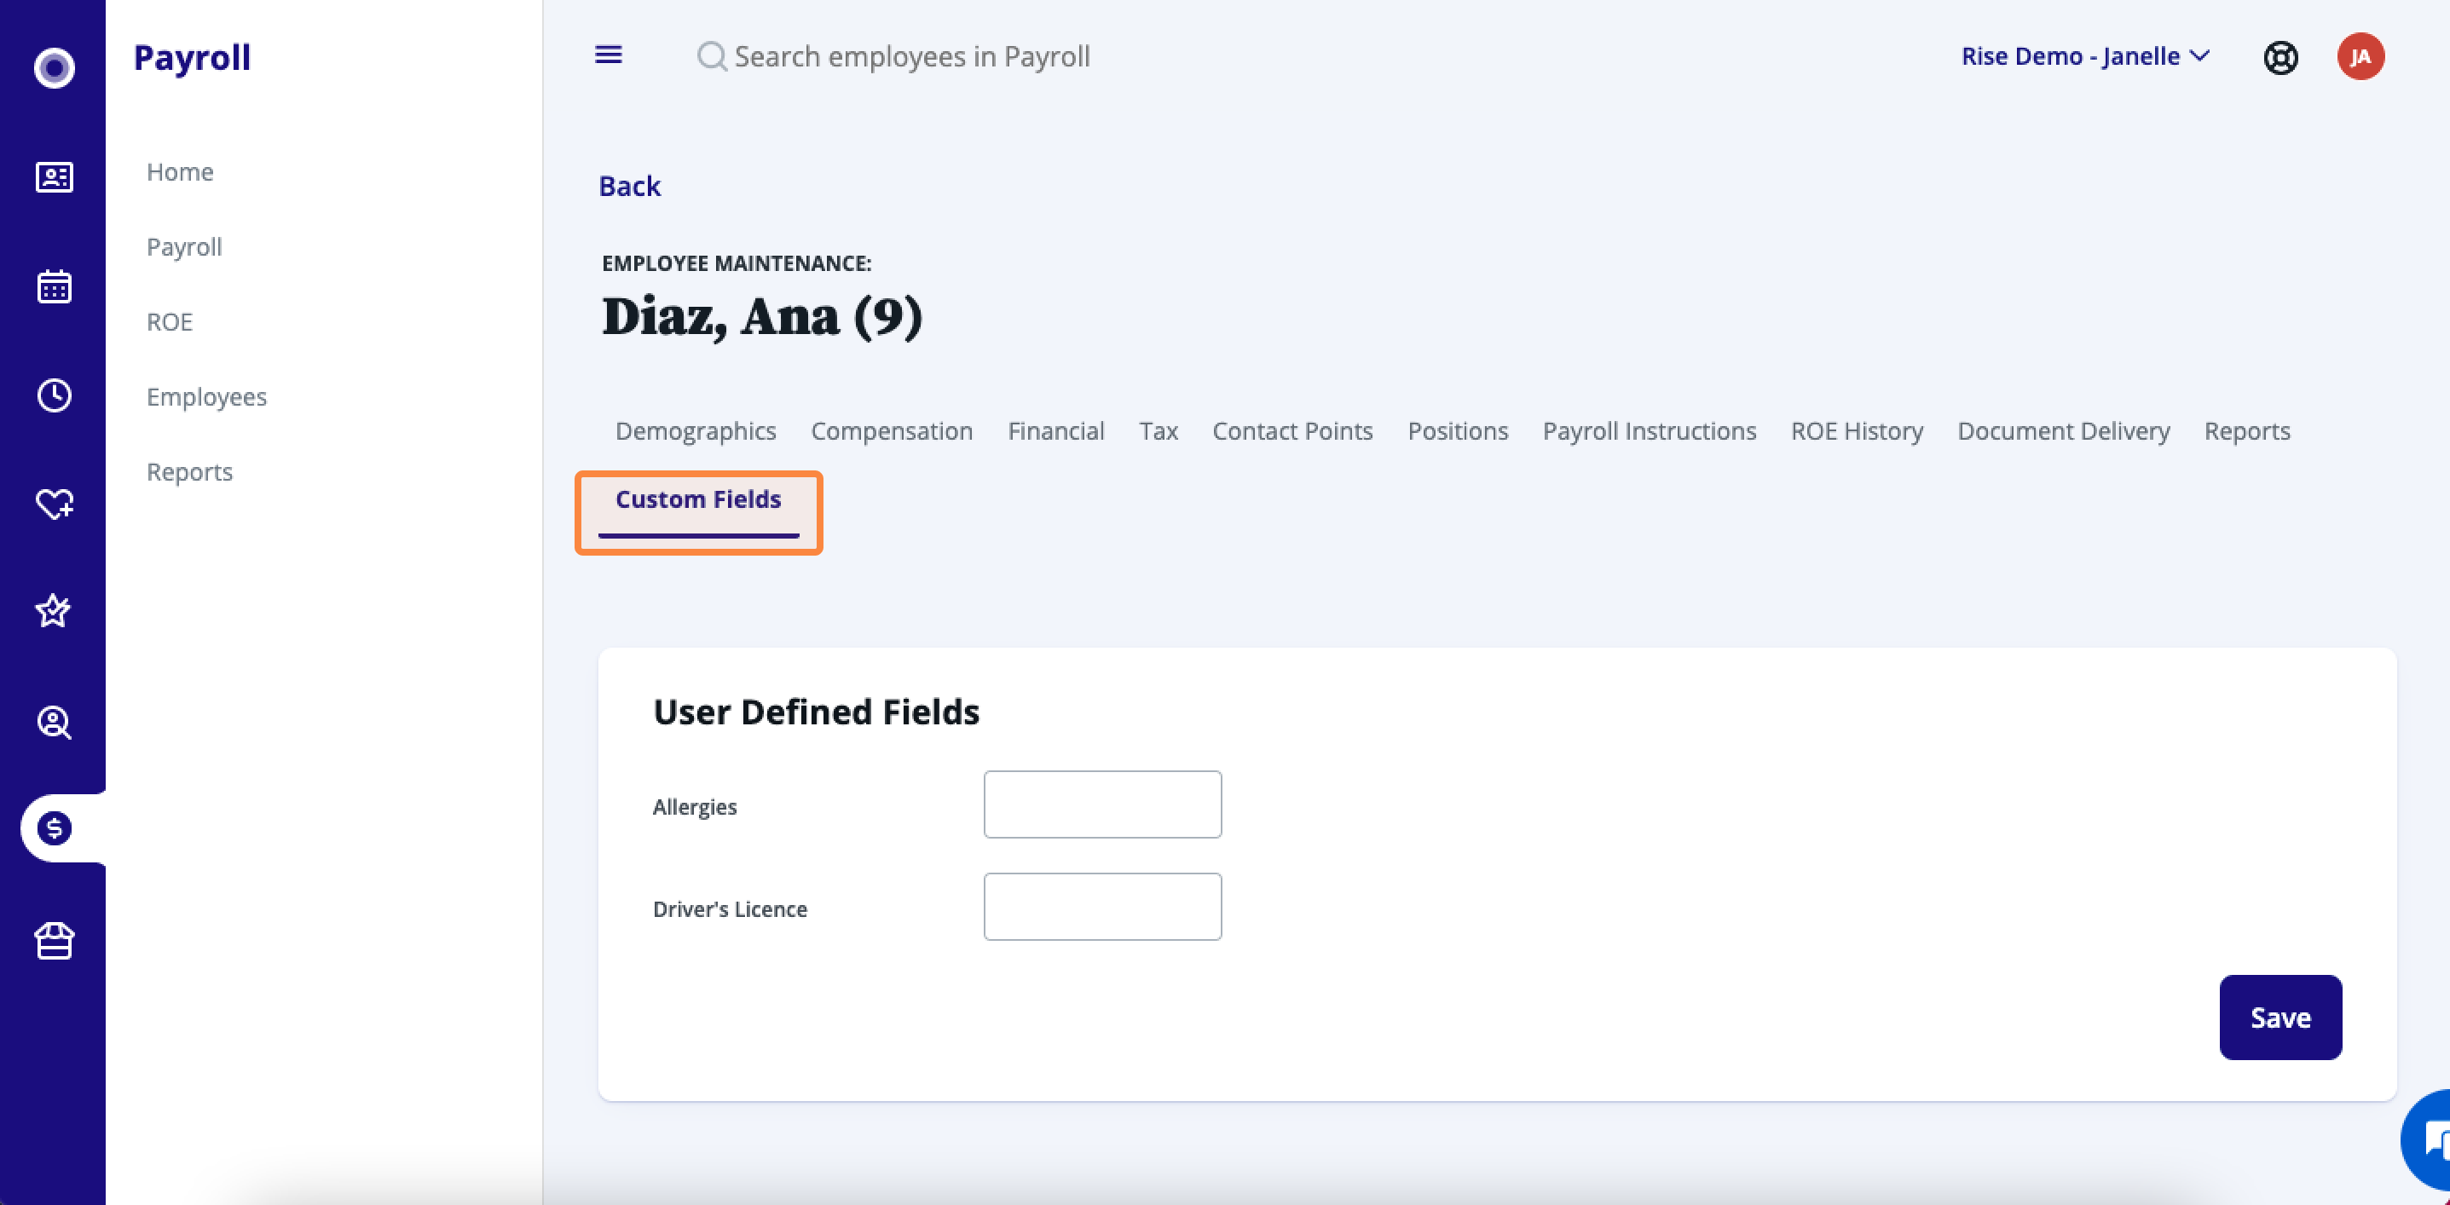Open the calendar icon in the sidebar
Viewport: 2450px width, 1205px height.
click(55, 286)
